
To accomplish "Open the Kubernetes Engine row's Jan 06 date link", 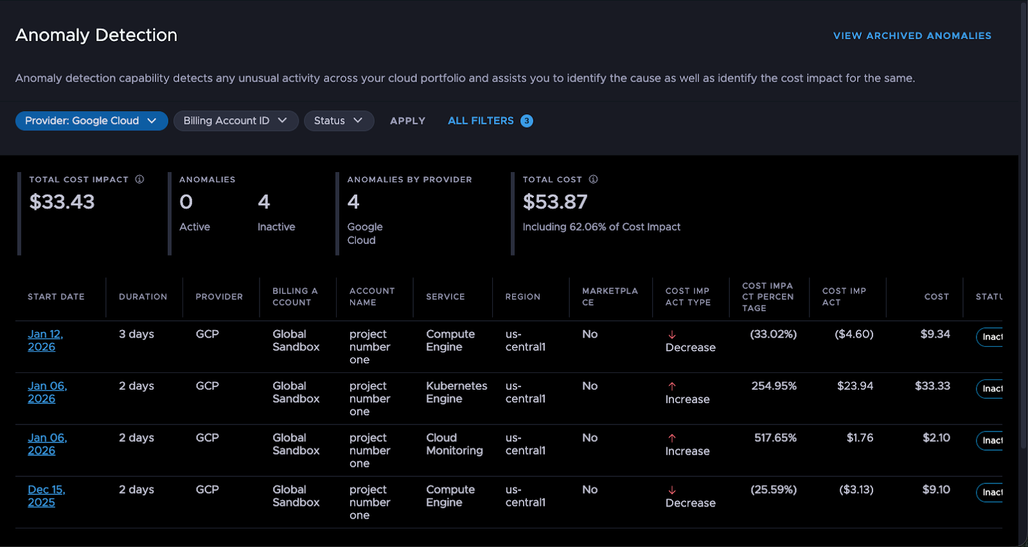I will point(47,392).
